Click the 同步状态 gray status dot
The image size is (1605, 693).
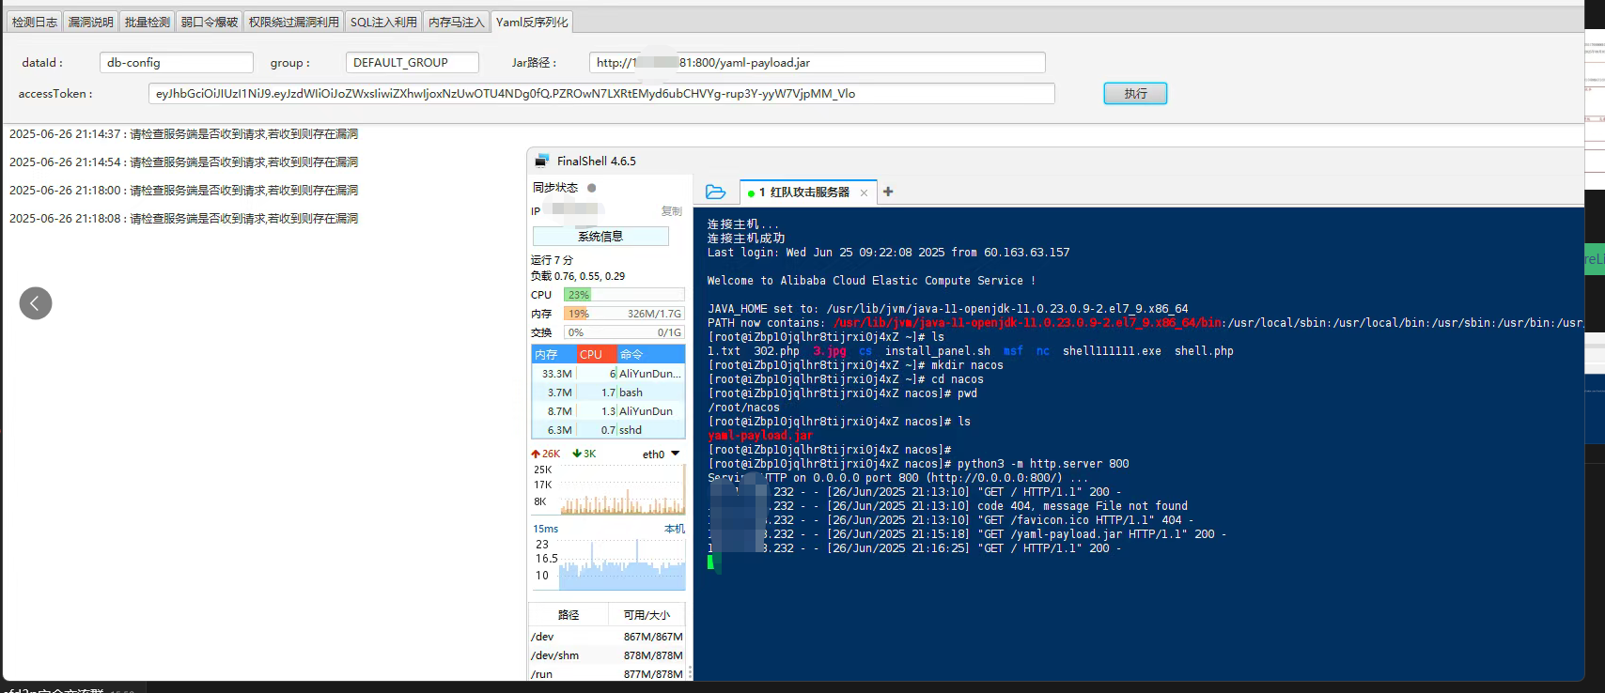592,188
